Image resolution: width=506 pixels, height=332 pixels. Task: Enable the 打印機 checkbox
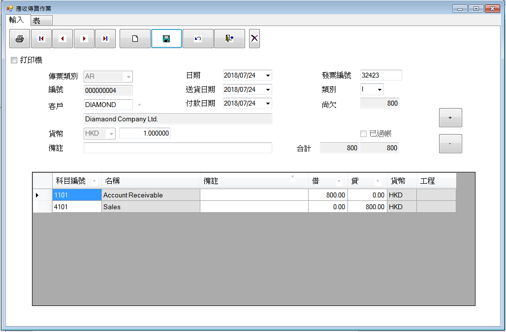14,60
